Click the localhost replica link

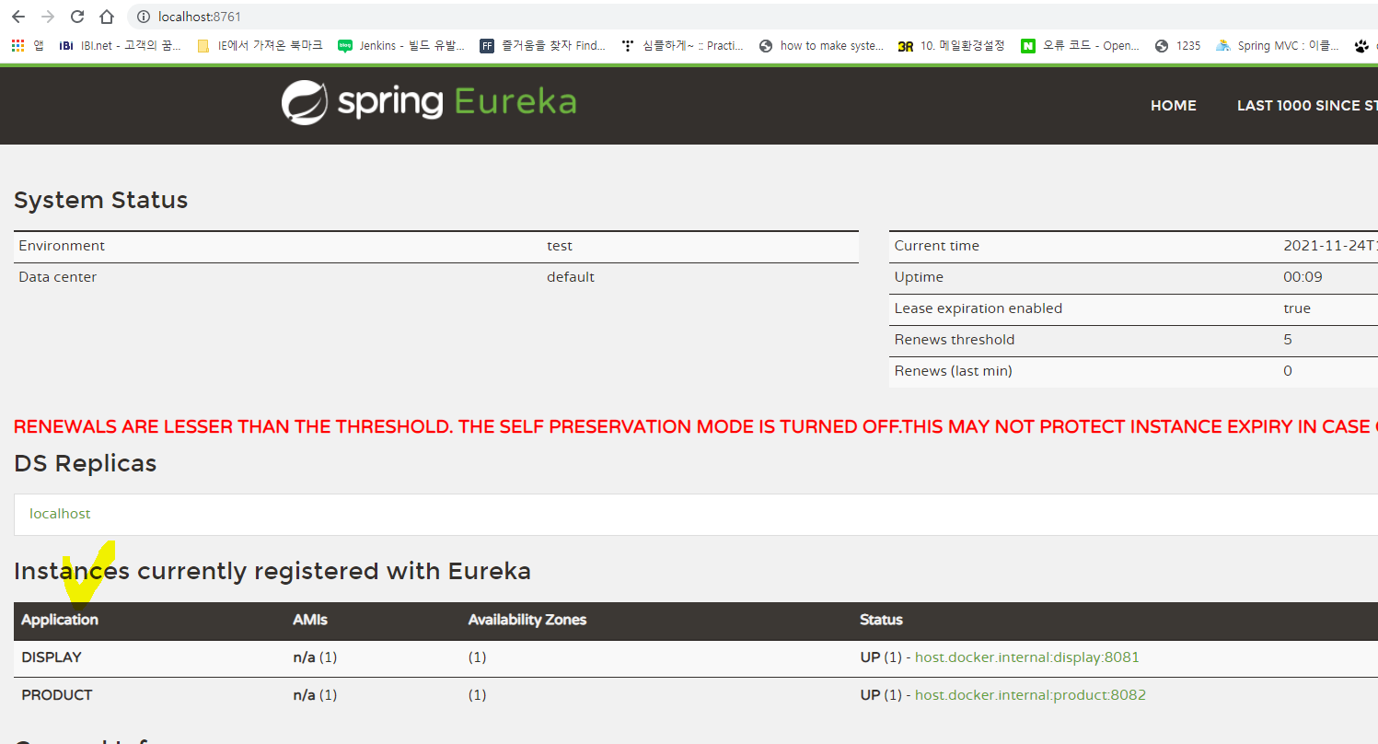[x=60, y=514]
